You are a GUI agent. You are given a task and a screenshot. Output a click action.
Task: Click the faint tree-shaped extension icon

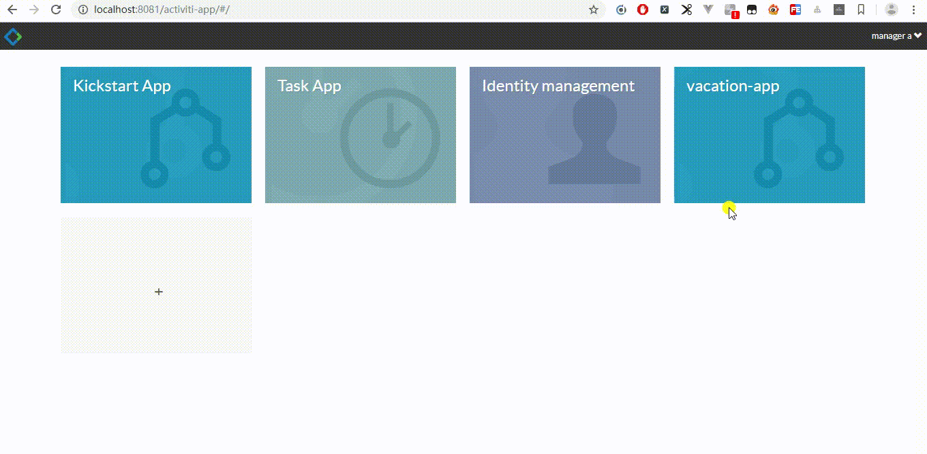[817, 10]
